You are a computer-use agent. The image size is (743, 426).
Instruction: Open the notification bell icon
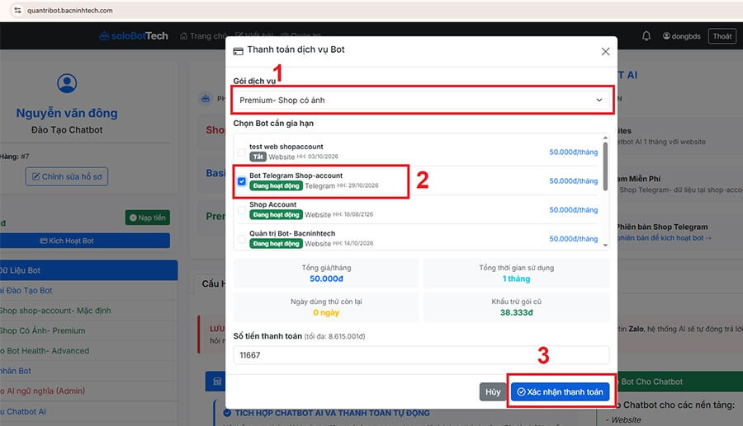[x=646, y=36]
